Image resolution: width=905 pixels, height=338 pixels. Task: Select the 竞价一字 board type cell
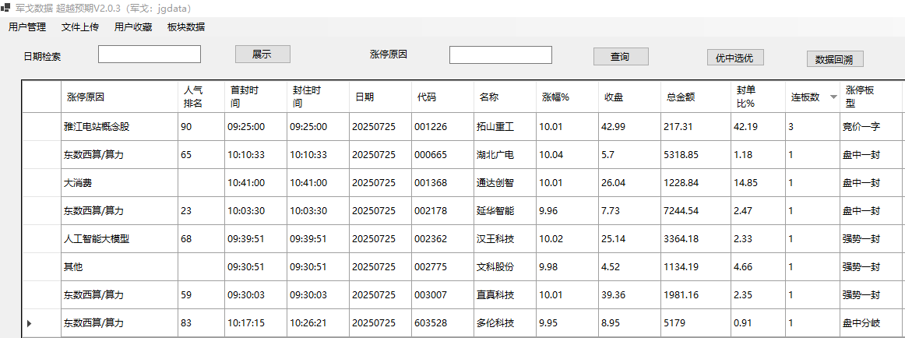point(871,127)
